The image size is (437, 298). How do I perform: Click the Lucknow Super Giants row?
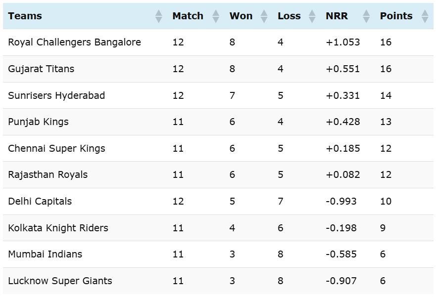tap(218, 281)
